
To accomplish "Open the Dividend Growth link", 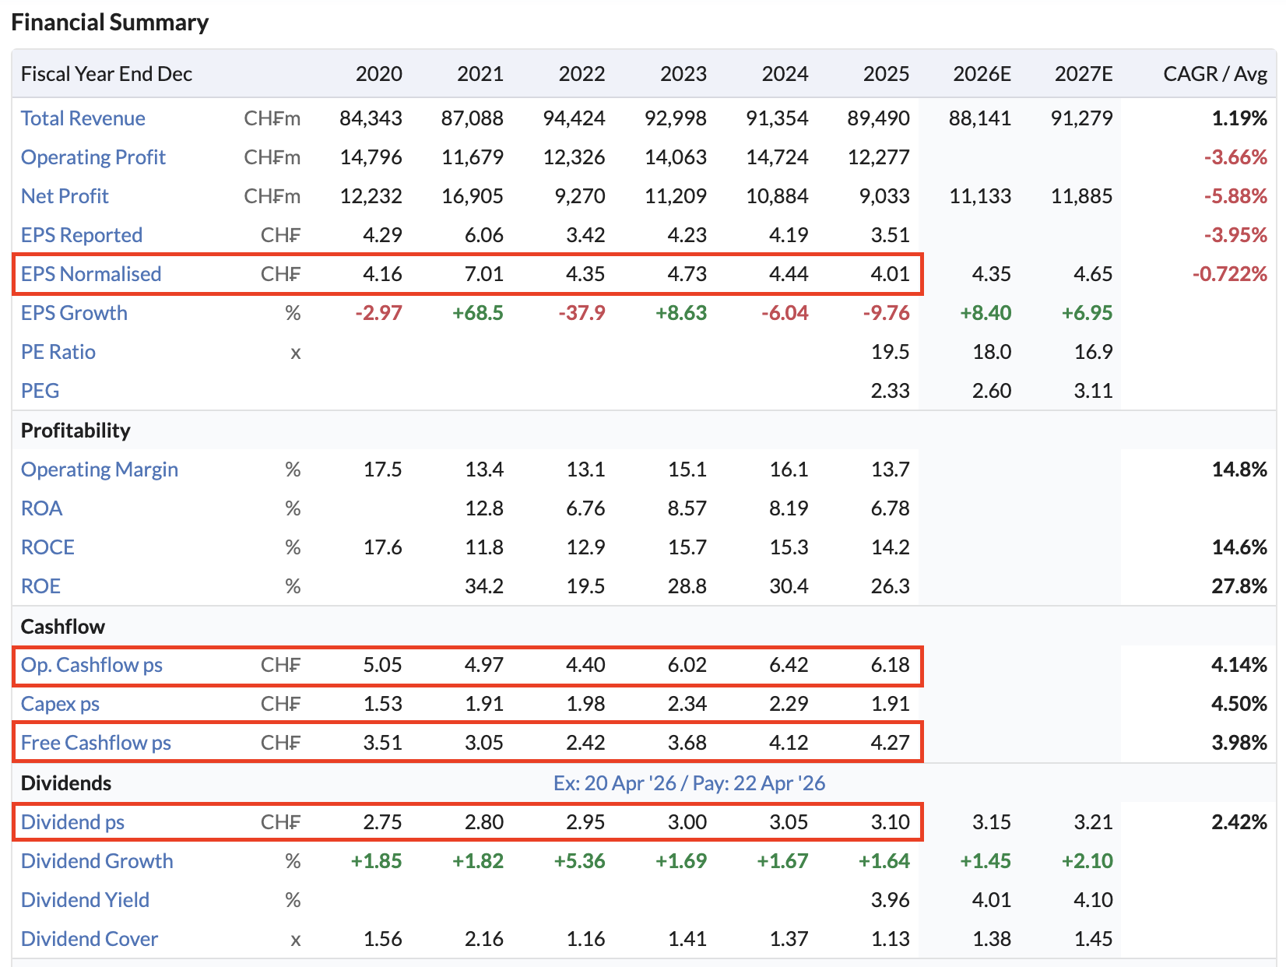I will (97, 861).
